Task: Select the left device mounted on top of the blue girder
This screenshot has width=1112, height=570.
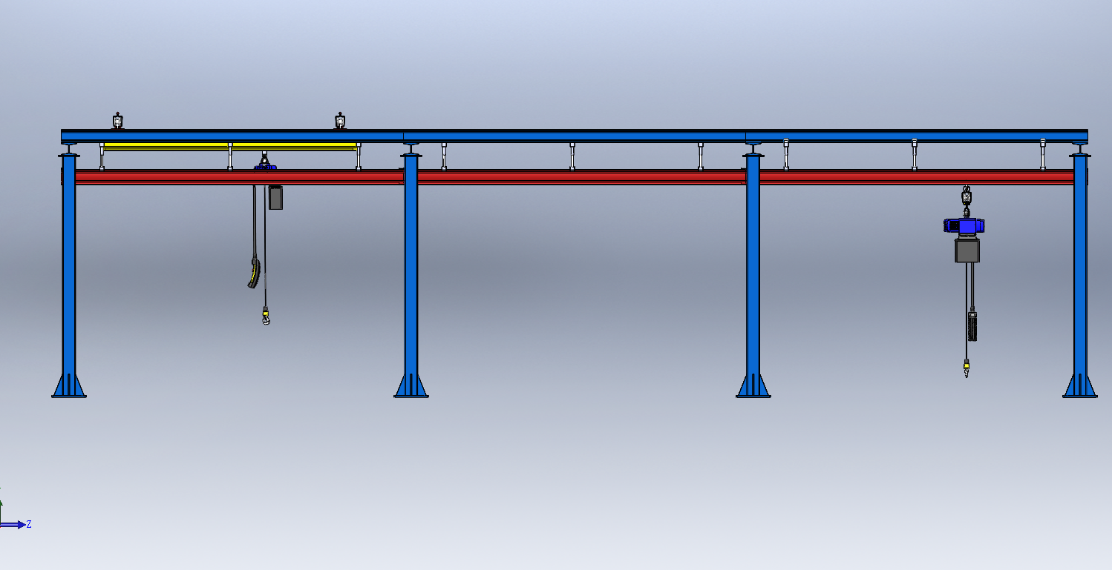Action: (117, 121)
